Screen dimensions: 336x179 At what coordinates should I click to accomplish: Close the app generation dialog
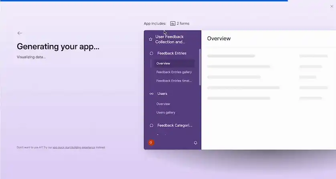(332, 6)
